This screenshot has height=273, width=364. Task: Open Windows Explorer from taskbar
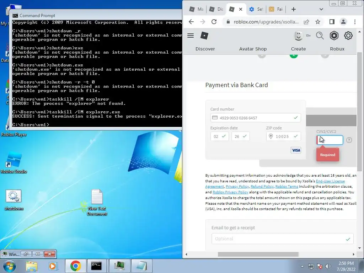pyautogui.click(x=32, y=266)
